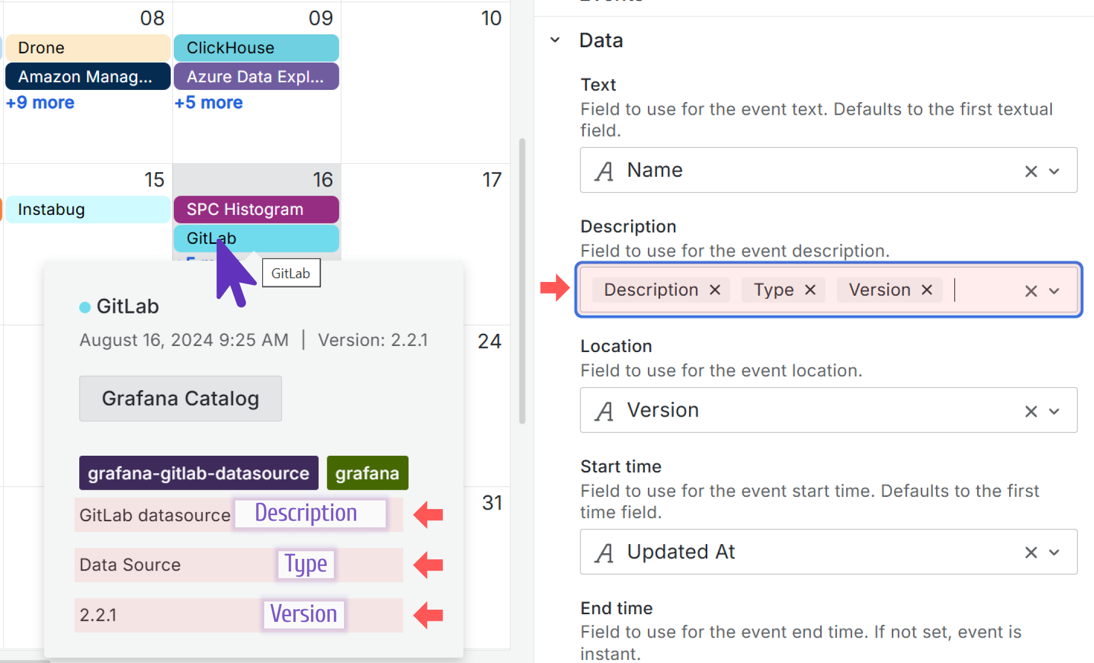Viewport: 1094px width, 663px height.
Task: Open the Name field dropdown
Action: (1055, 171)
